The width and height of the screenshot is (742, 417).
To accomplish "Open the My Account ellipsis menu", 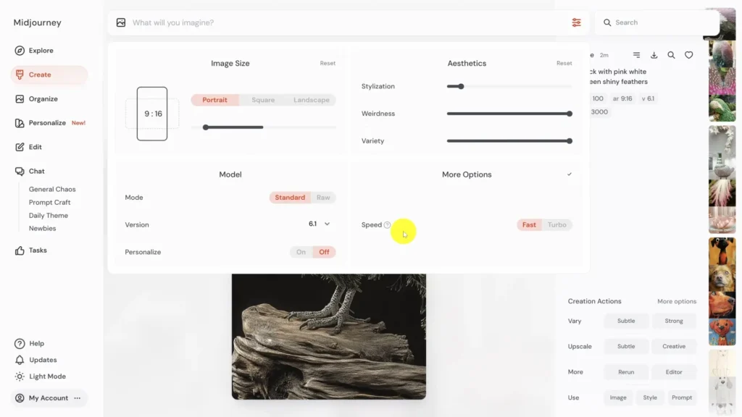I will point(78,398).
